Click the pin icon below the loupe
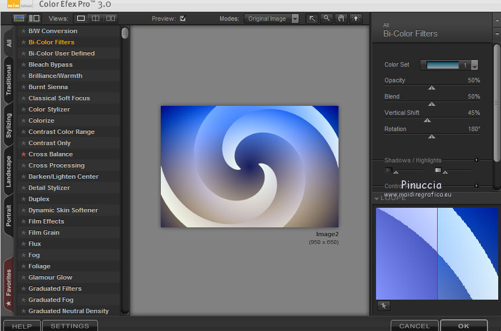This screenshot has height=331, width=501. tap(383, 306)
